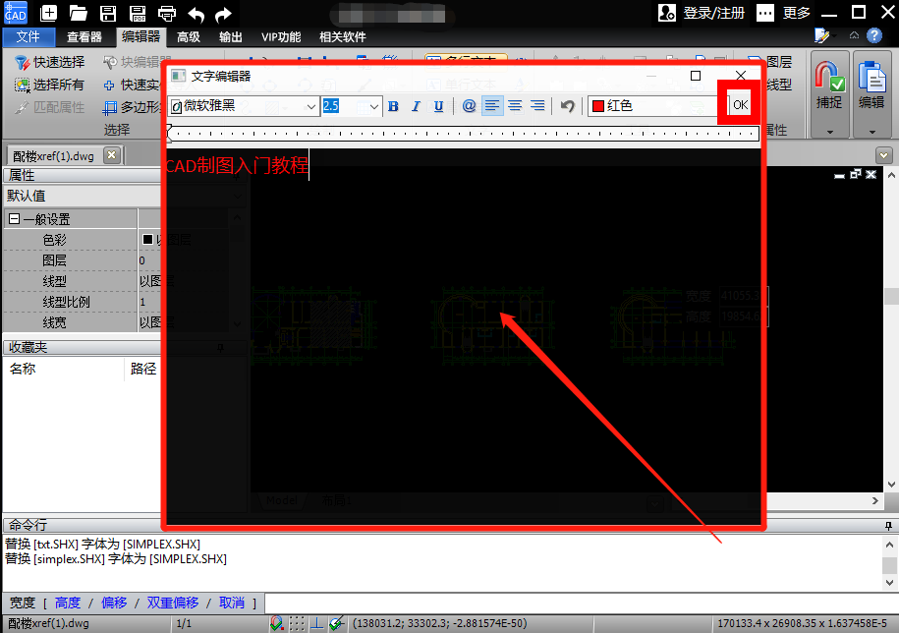Click the 捕捉 snap magnet icon
This screenshot has width=899, height=633.
(x=829, y=77)
